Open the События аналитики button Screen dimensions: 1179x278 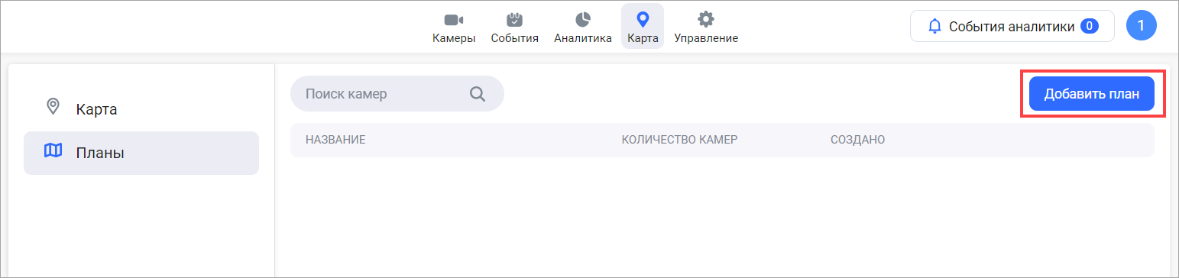point(1012,26)
